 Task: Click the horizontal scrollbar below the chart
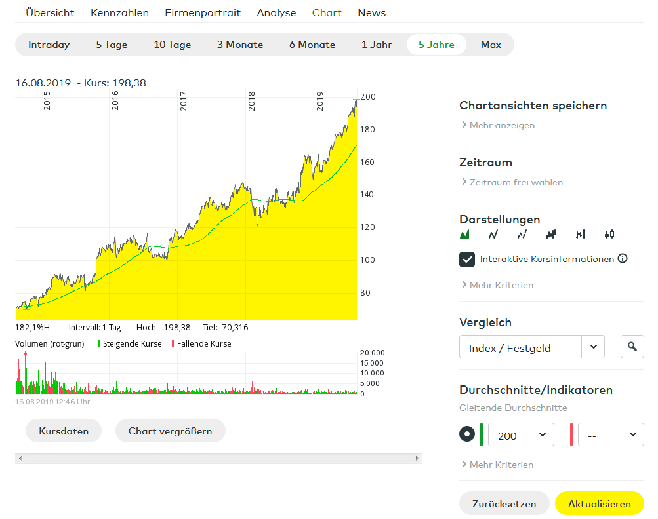[218, 458]
